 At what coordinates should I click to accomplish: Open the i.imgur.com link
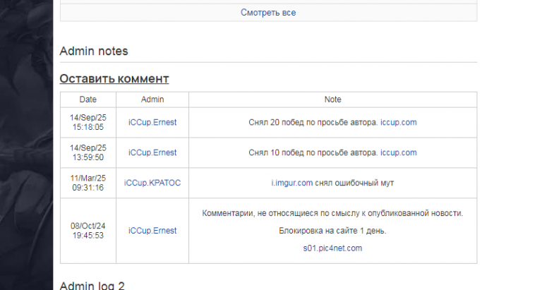pos(292,183)
